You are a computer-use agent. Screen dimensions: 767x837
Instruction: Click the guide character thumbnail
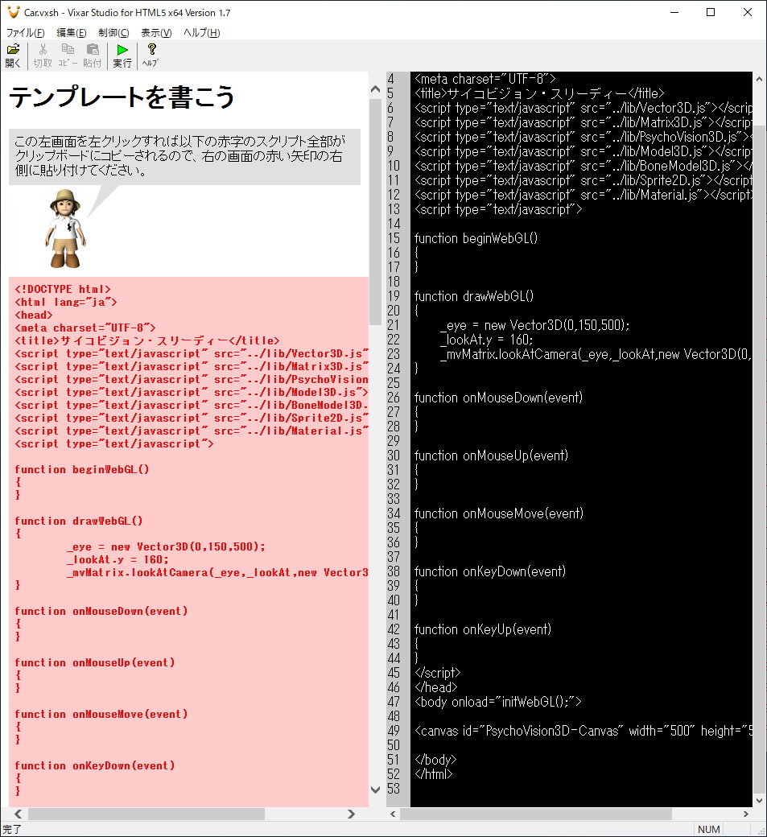coord(65,229)
